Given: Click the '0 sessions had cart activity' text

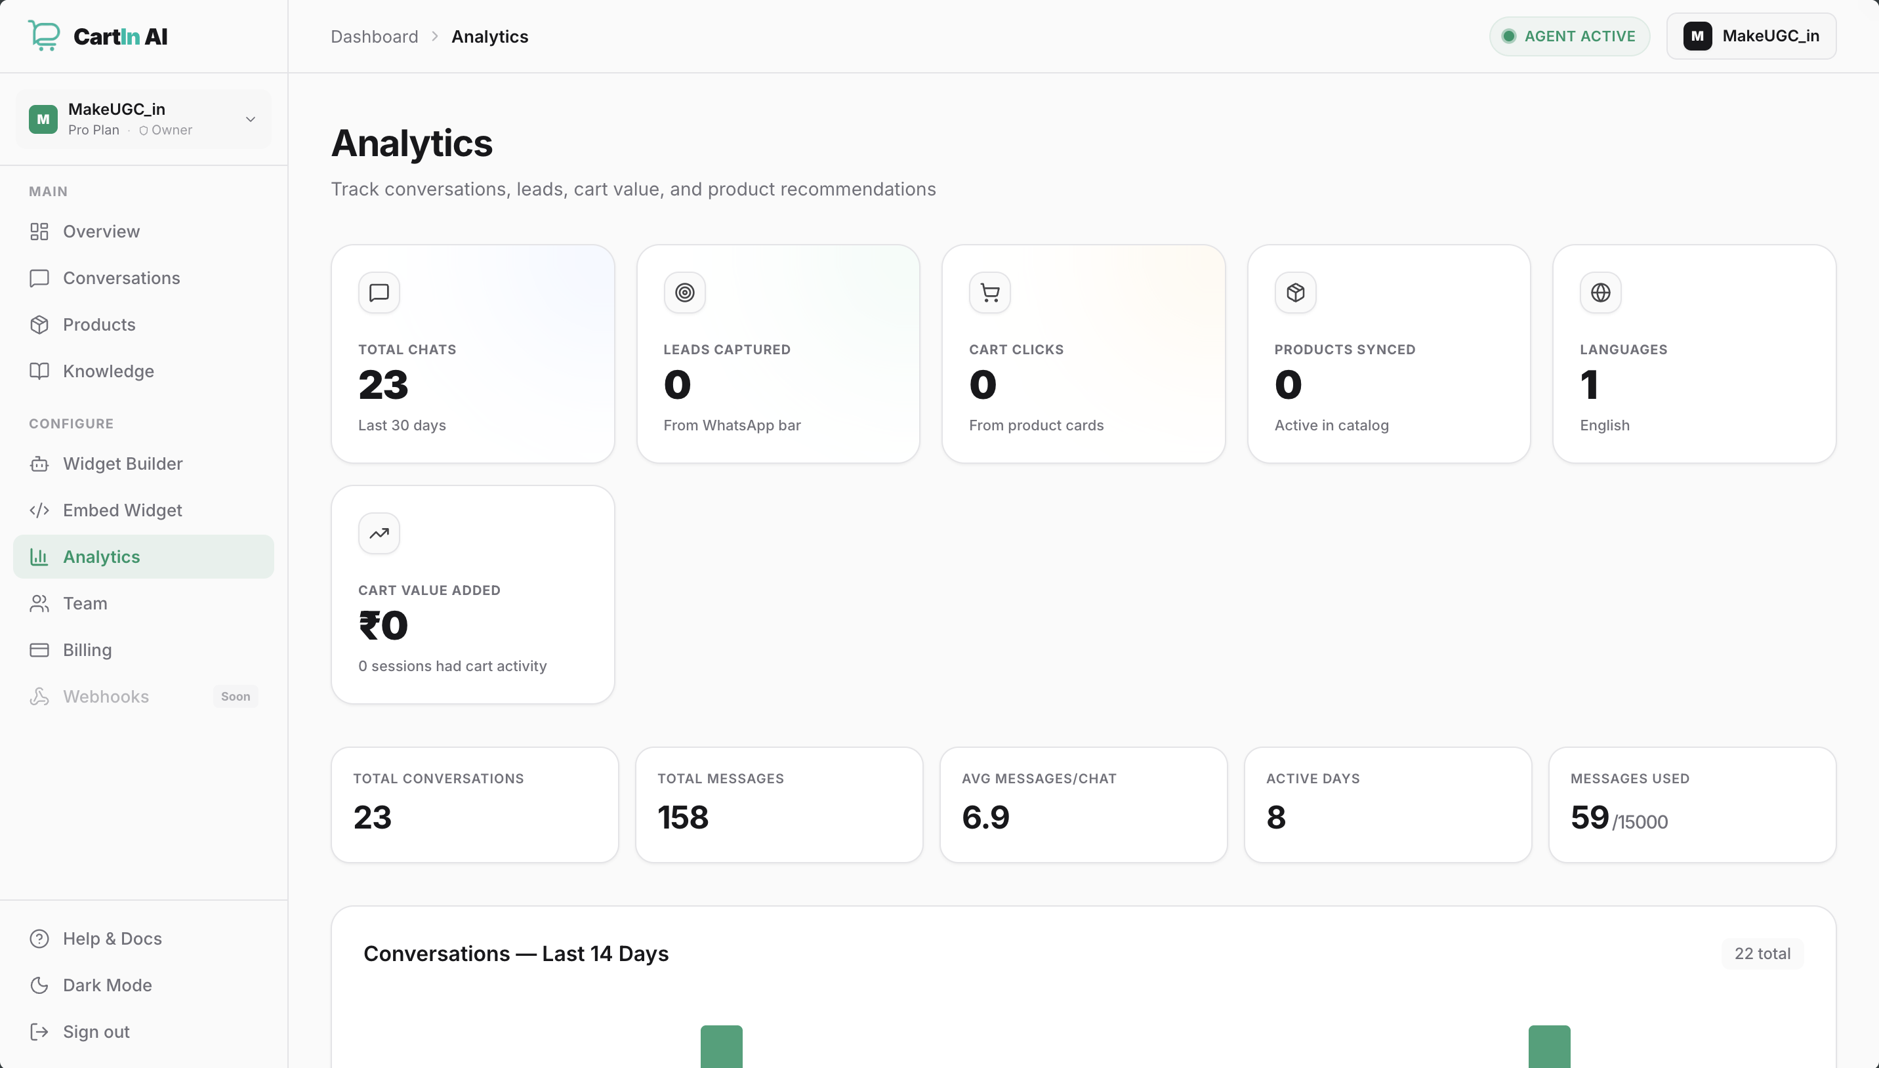Looking at the screenshot, I should [453, 666].
